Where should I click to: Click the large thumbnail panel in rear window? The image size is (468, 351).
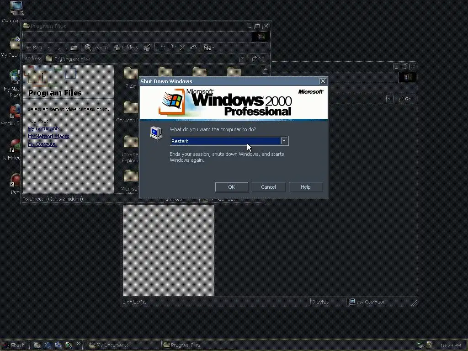(168, 250)
